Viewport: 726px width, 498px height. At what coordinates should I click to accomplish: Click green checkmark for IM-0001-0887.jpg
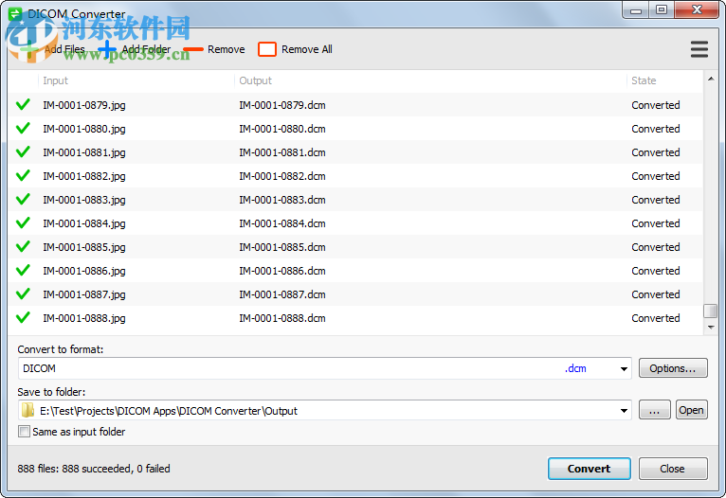pos(23,293)
